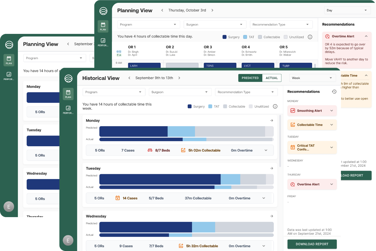The width and height of the screenshot is (376, 251).
Task: Click Plan icon in the October 3rd window
Action: tap(103, 26)
